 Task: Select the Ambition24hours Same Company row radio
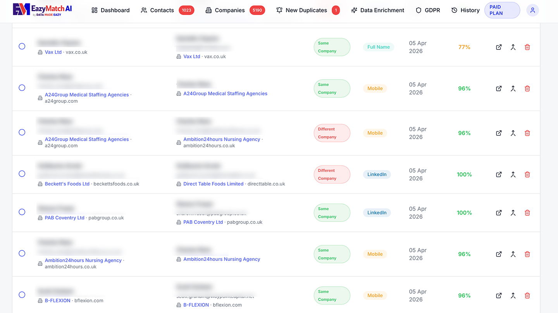click(22, 253)
